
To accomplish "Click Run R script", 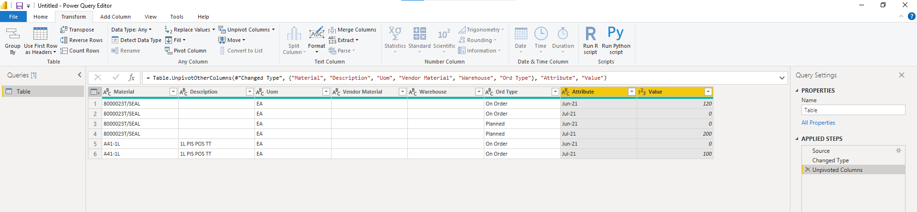I will [x=590, y=41].
